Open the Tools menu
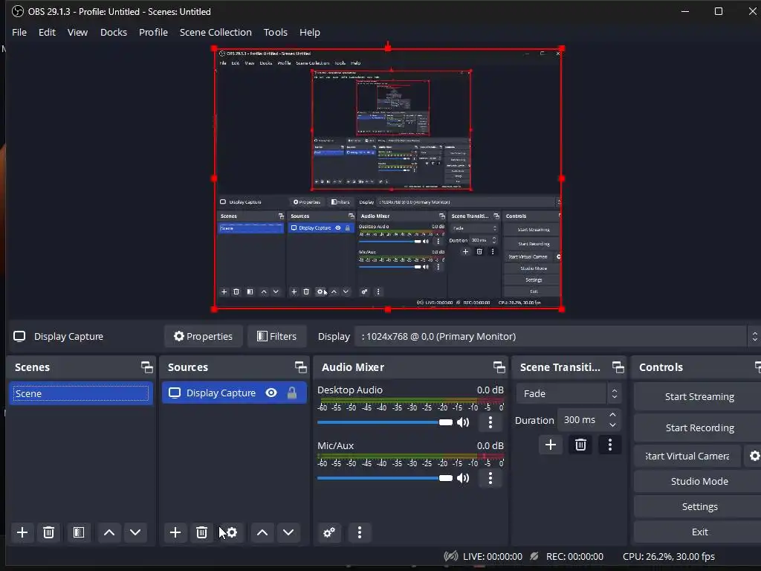This screenshot has width=761, height=571. click(x=276, y=33)
